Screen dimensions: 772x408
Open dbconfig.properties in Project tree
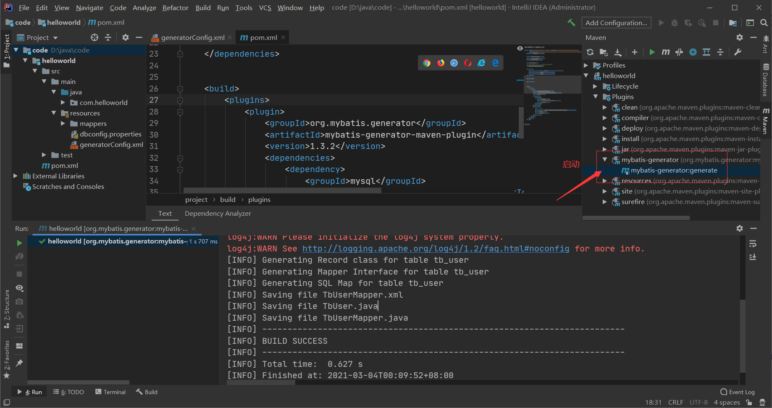tap(110, 134)
